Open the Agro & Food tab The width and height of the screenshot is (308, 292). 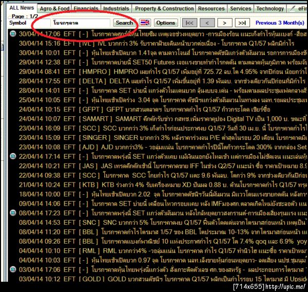click(54, 9)
